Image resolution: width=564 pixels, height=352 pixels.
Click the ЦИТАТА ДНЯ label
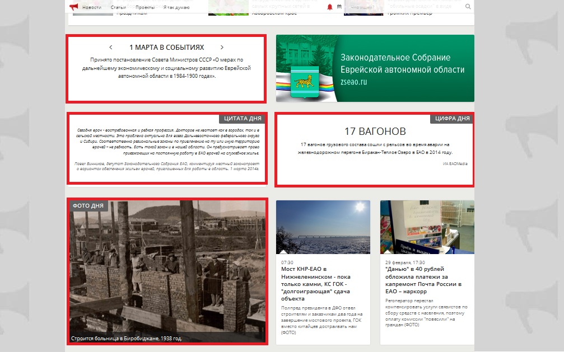[x=242, y=119]
